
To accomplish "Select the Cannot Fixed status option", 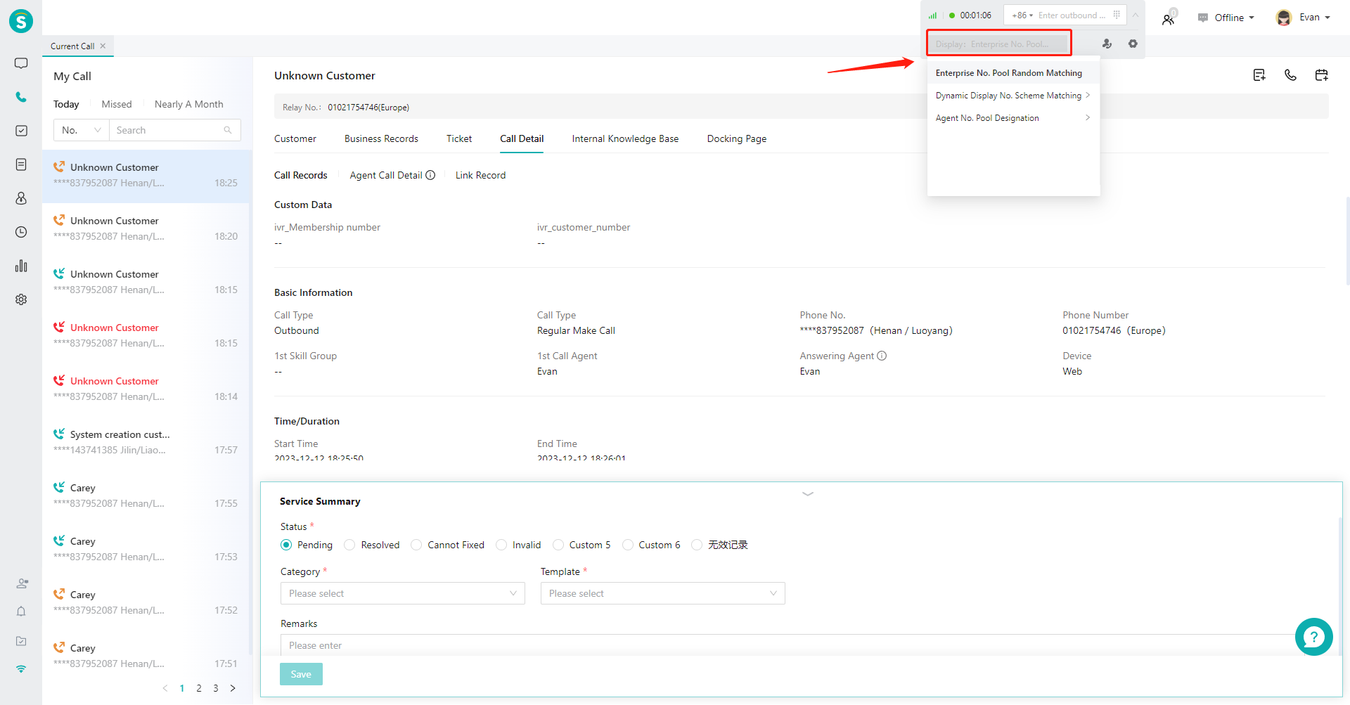I will pos(416,545).
